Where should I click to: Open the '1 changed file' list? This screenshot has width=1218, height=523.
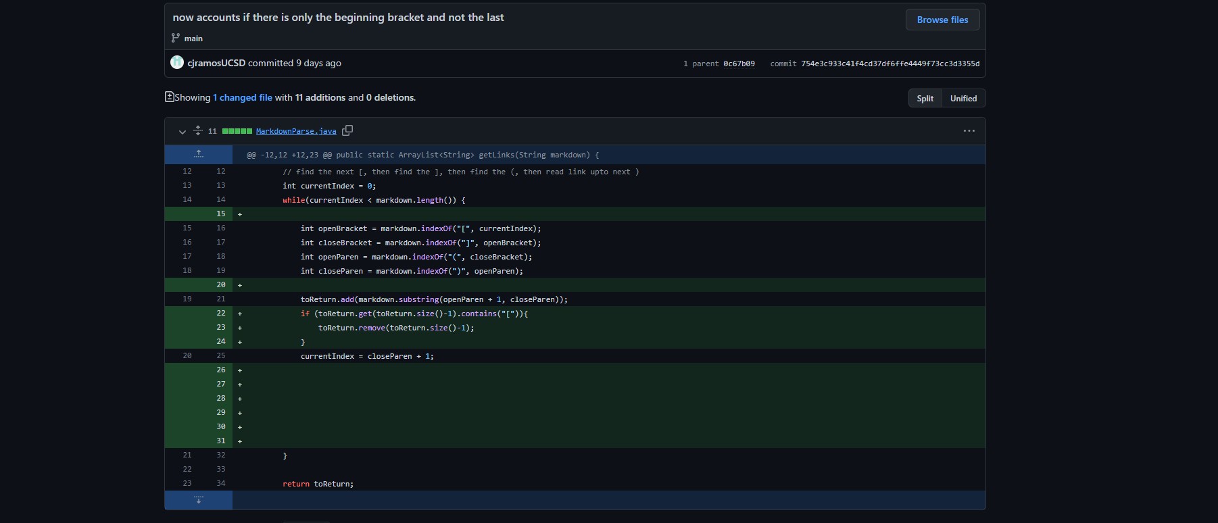tap(243, 97)
